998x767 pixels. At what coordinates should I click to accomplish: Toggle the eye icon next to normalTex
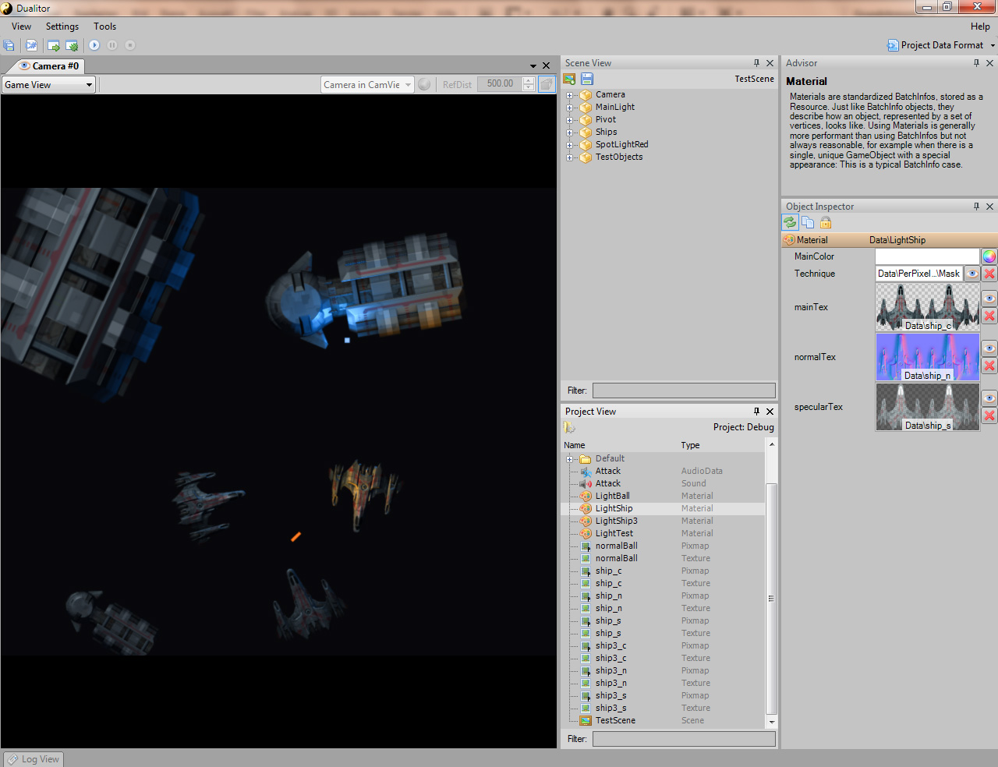(x=989, y=348)
